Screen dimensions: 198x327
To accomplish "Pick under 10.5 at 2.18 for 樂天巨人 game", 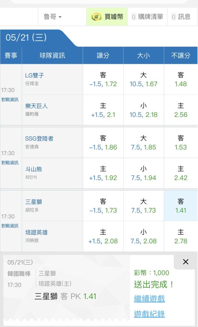I will pyautogui.click(x=144, y=110).
